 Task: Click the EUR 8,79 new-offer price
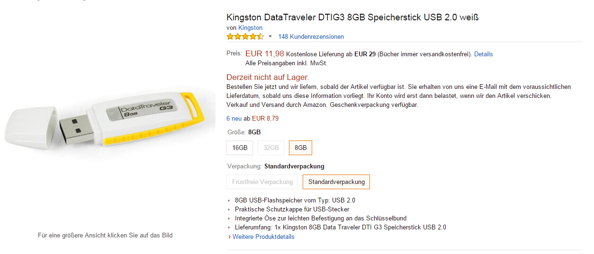coord(265,118)
